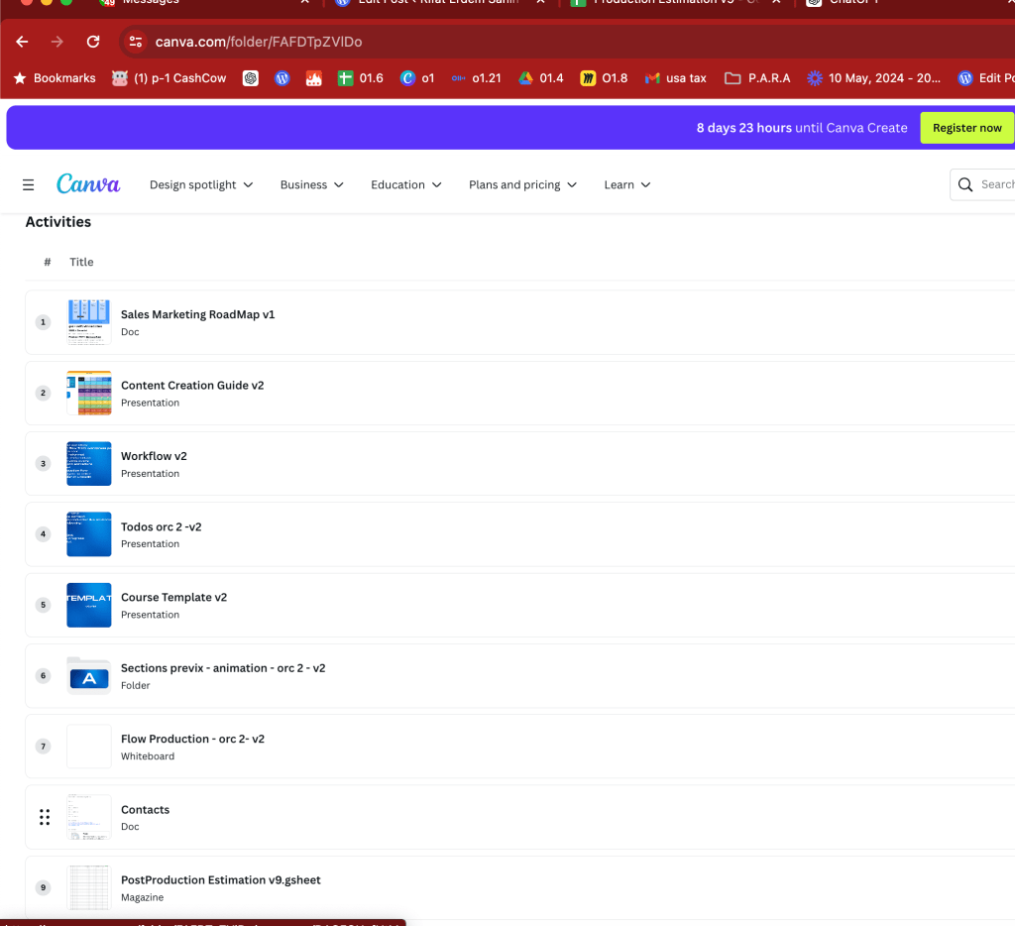Open the 01.6 sheets bookmark
1015x926 pixels.
(361, 78)
